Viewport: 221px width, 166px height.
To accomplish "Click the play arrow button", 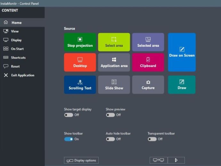I will [176, 160].
